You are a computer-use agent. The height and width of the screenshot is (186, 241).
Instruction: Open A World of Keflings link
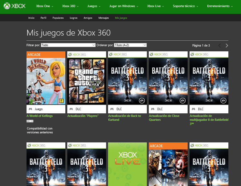40,116
